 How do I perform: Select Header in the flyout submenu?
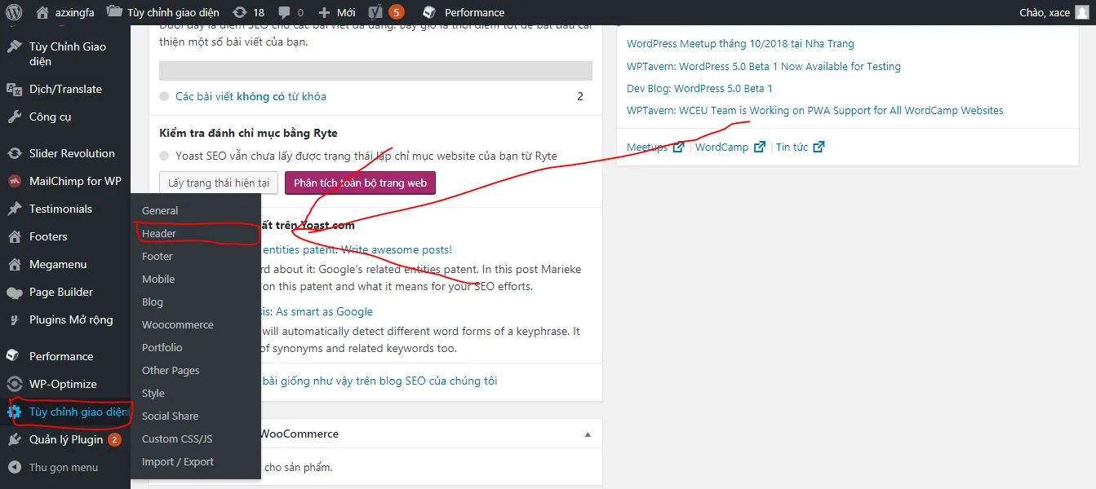[x=159, y=233]
